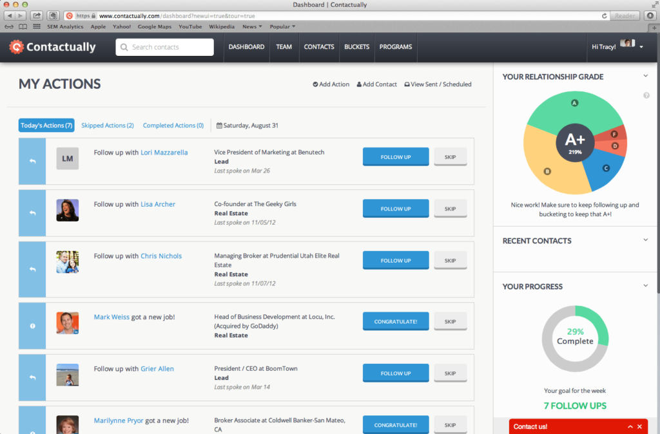Open the Marilynne Pryor contact link
Viewport: 660px width, 434px height.
(x=119, y=420)
